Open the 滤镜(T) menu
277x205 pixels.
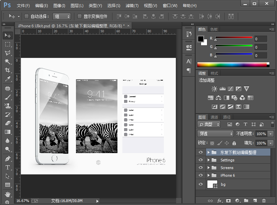132,6
